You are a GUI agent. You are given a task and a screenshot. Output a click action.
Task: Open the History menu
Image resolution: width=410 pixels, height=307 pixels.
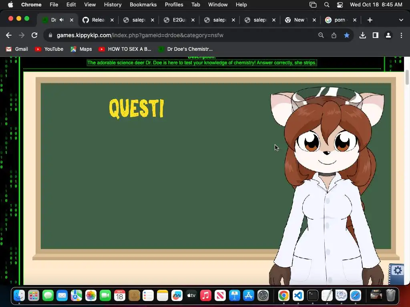click(113, 5)
